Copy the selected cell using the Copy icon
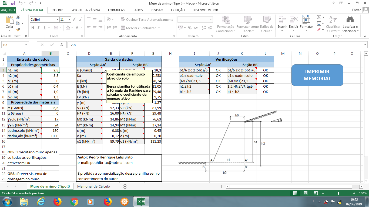Image resolution: width=369 pixels, height=207 pixels. (x=18, y=23)
